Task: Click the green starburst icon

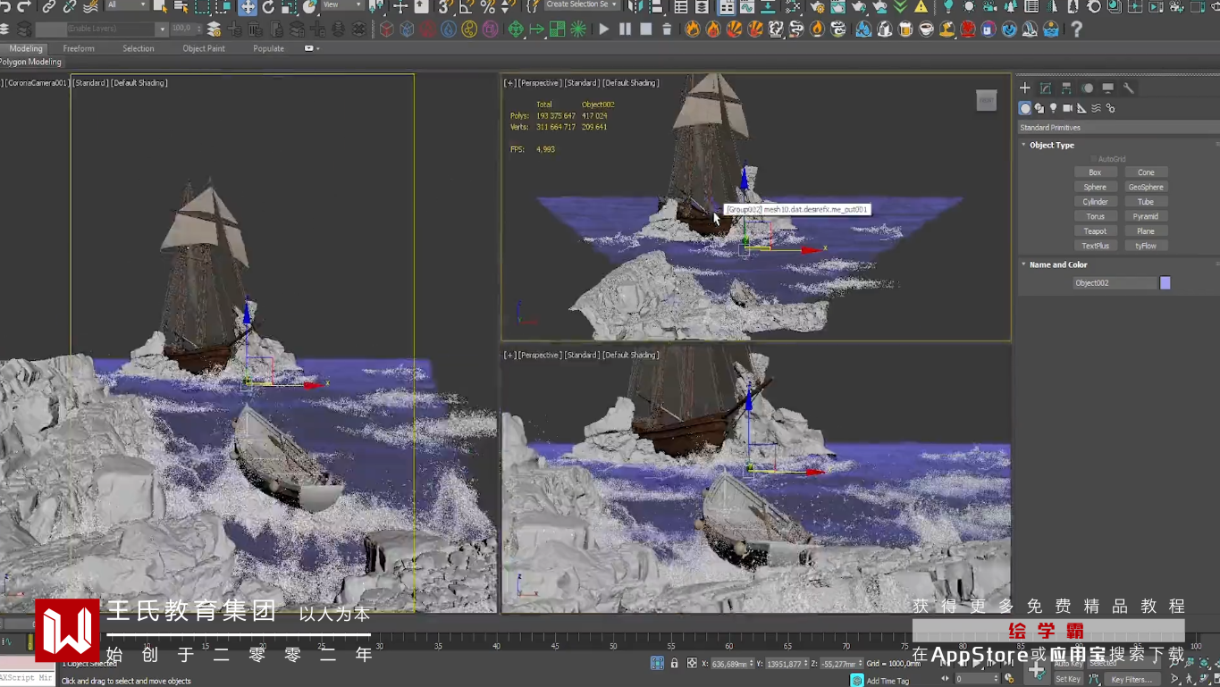Action: (578, 29)
